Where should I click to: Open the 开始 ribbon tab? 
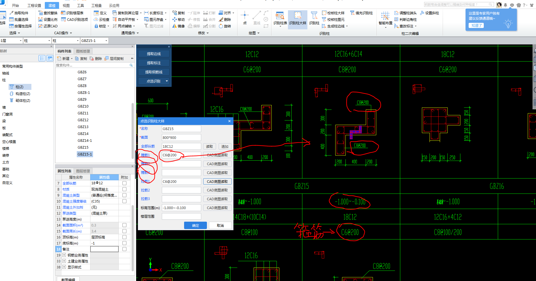(15, 5)
